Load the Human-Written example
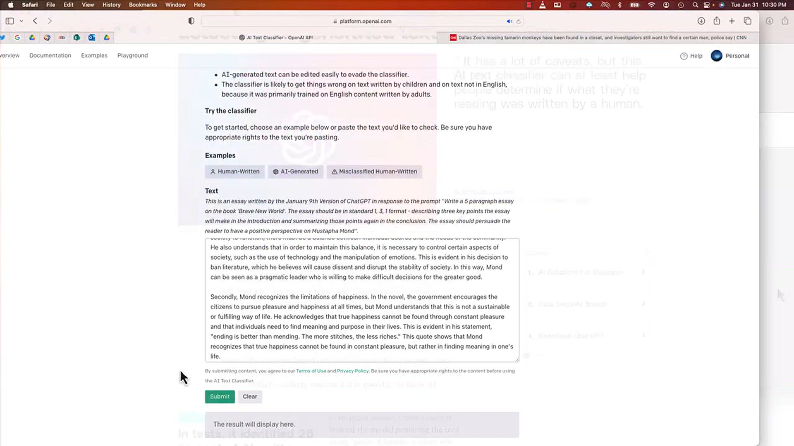Viewport: 794px width, 446px height. [234, 172]
